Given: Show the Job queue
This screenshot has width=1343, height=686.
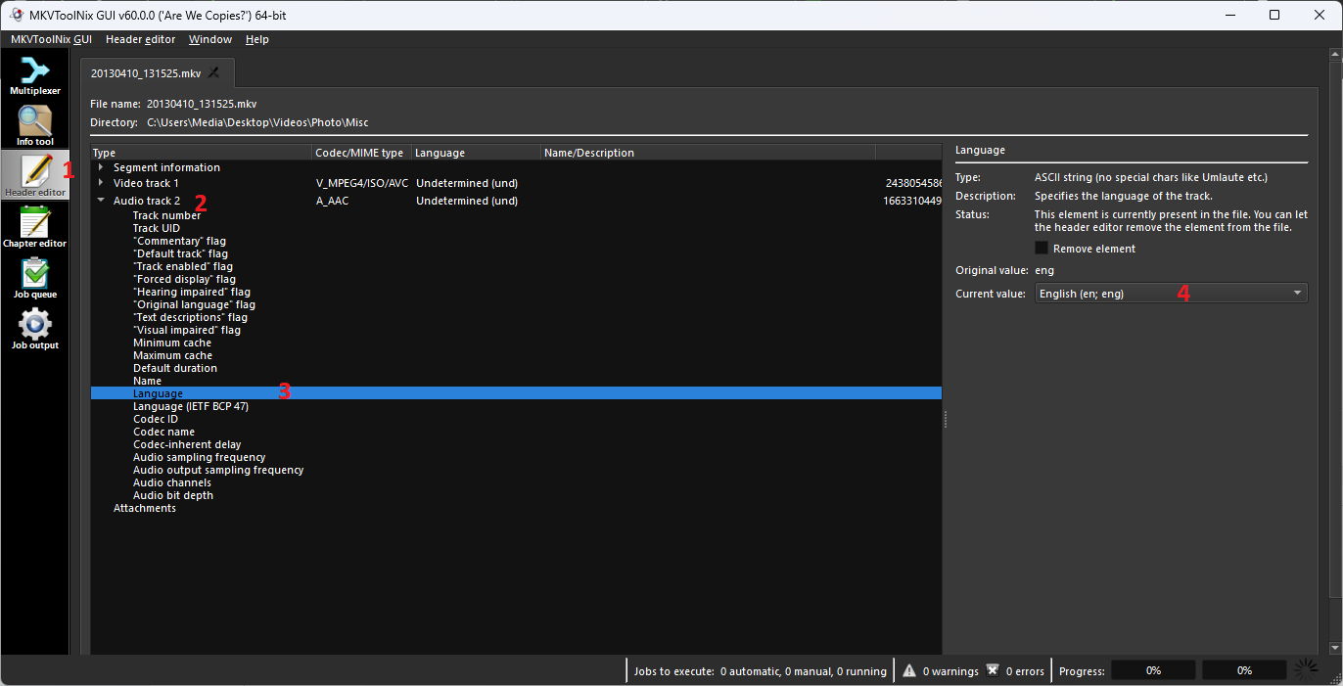Looking at the screenshot, I should pos(34,278).
